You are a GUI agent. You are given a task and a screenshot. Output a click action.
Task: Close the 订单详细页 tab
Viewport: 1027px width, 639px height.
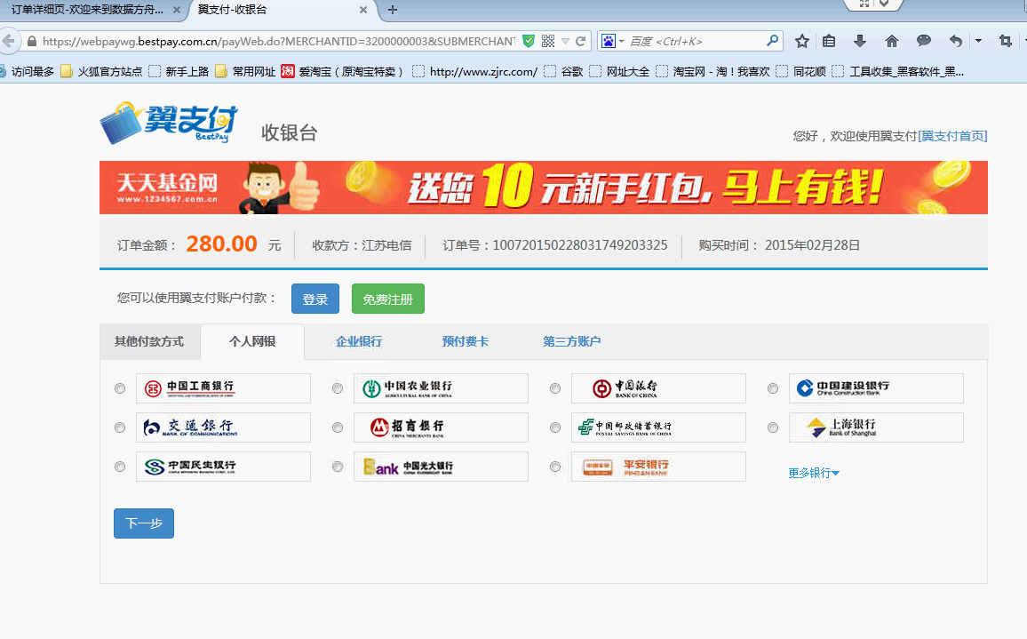click(x=176, y=10)
